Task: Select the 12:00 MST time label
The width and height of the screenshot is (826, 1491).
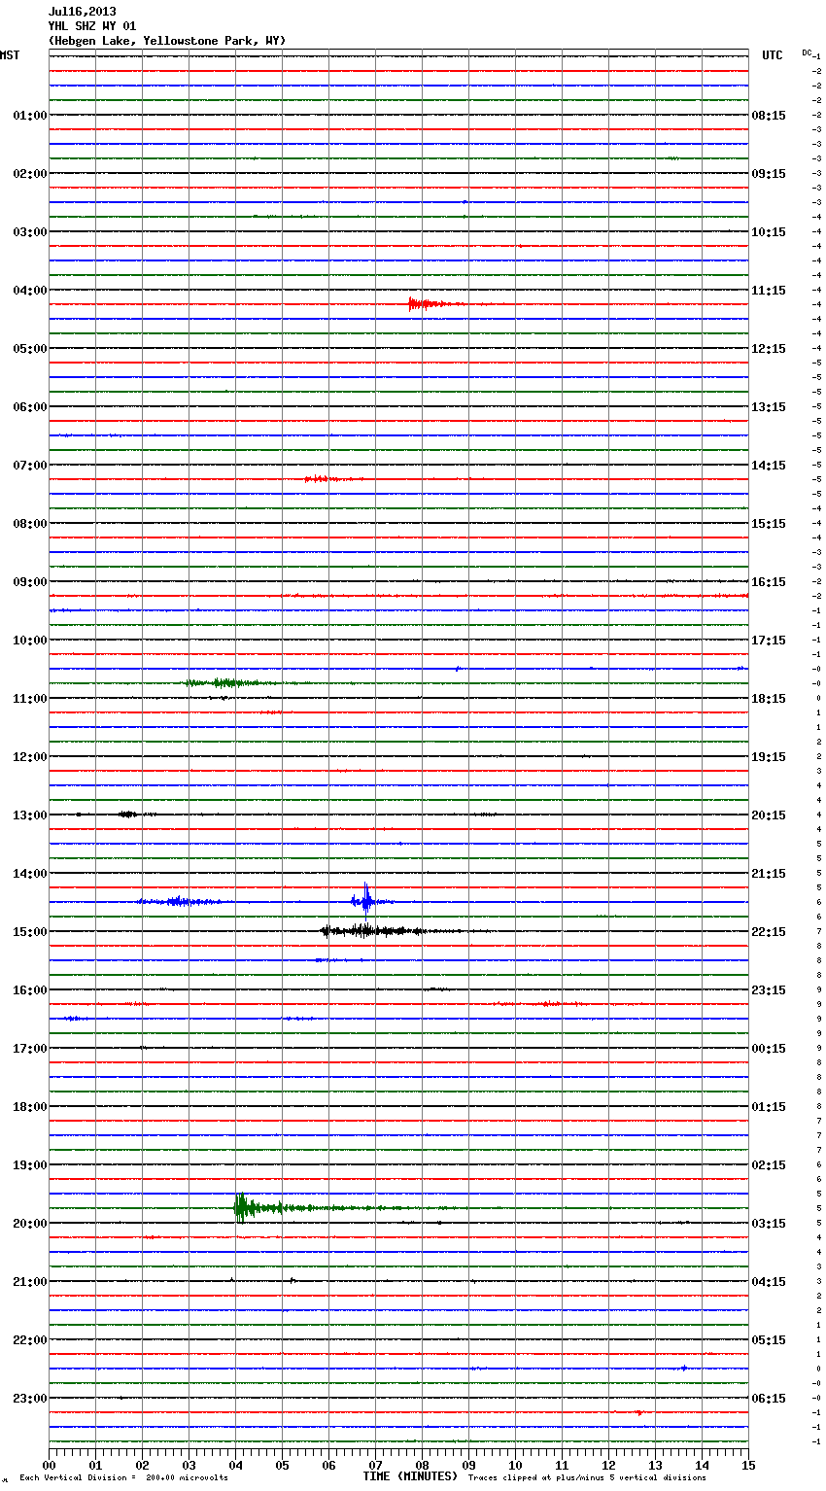Action: click(30, 757)
